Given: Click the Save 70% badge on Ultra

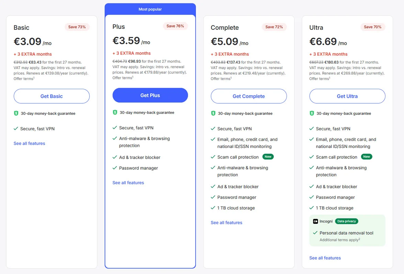Looking at the screenshot, I should (x=373, y=27).
